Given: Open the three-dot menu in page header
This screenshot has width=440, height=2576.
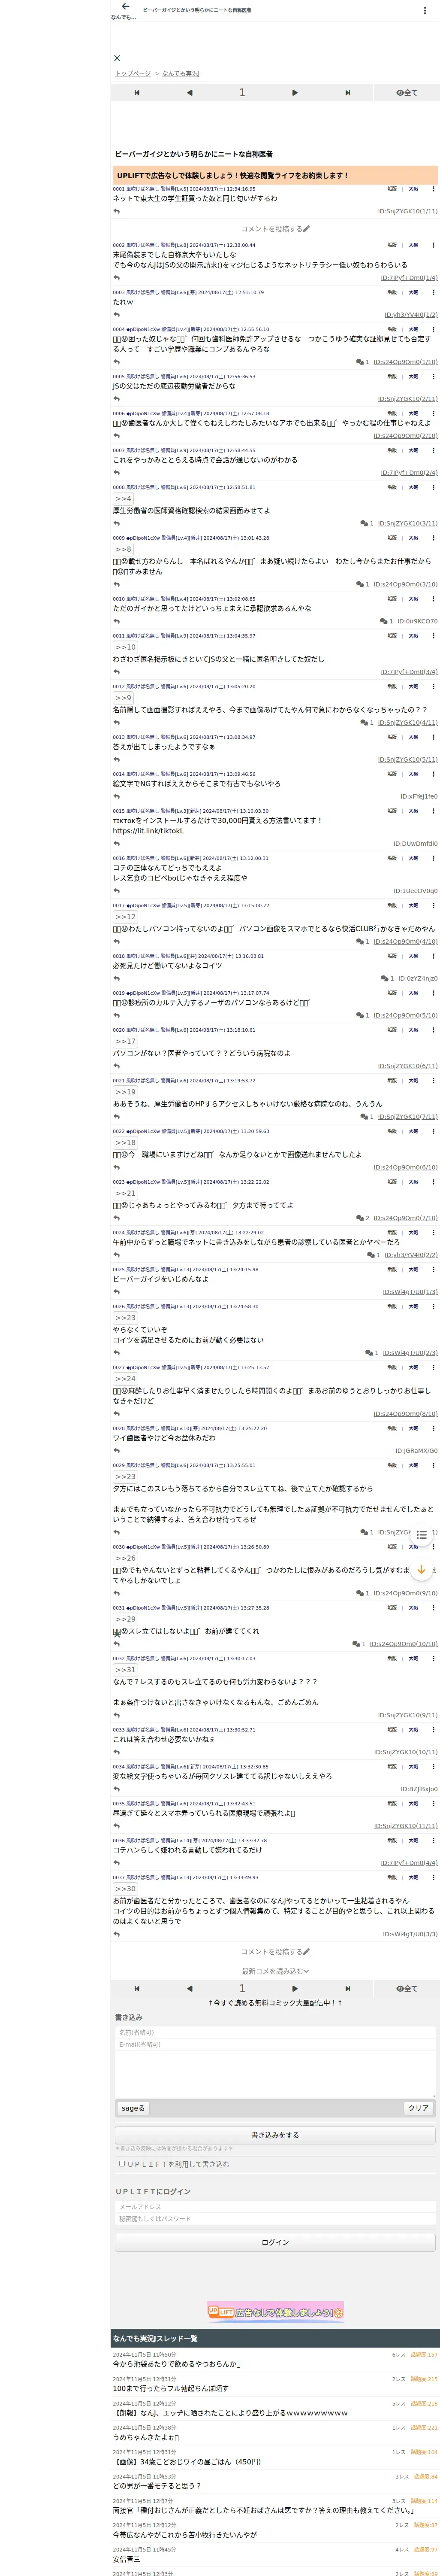Looking at the screenshot, I should coord(425,10).
